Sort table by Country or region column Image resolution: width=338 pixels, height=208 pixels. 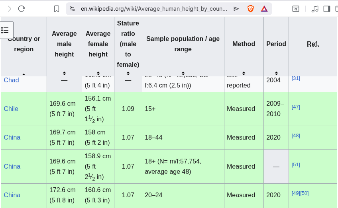tap(24, 74)
